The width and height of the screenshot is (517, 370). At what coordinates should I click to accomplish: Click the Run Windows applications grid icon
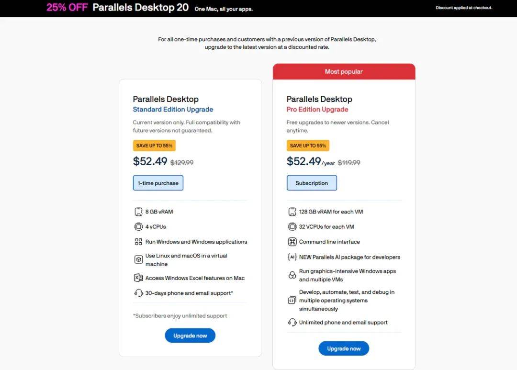(x=138, y=242)
